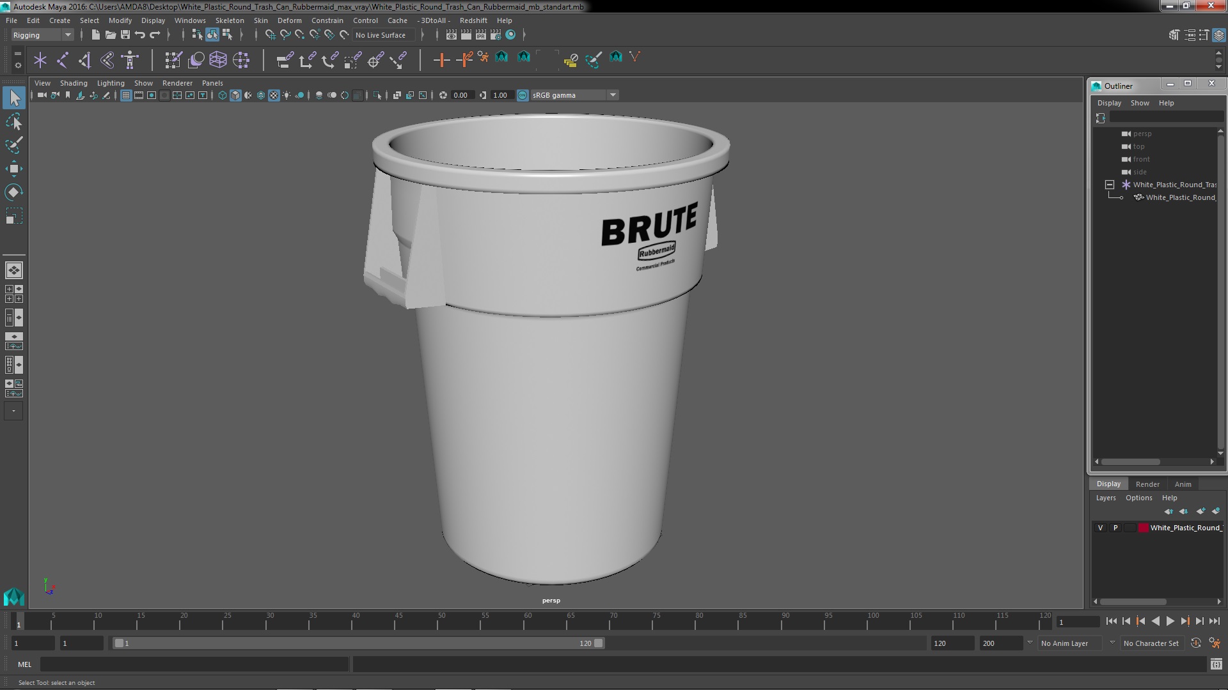
Task: Click the Select tool arrow icon
Action: (13, 98)
